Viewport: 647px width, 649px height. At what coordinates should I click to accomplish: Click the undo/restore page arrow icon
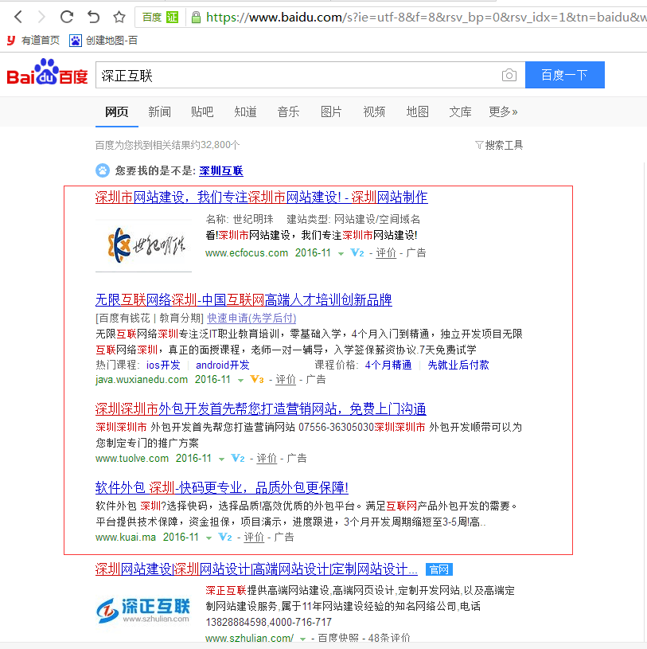[x=93, y=17]
